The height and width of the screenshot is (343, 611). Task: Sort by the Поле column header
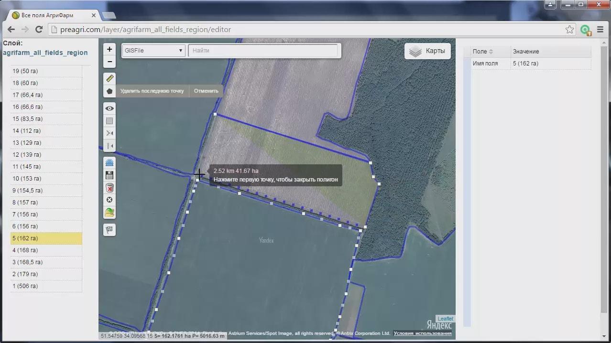pos(483,52)
